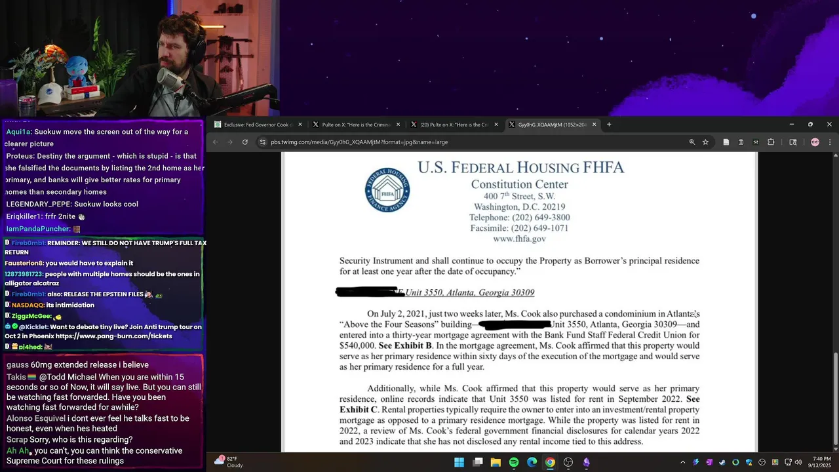The image size is (839, 472).
Task: Click the FHFA document image
Action: coord(519,302)
